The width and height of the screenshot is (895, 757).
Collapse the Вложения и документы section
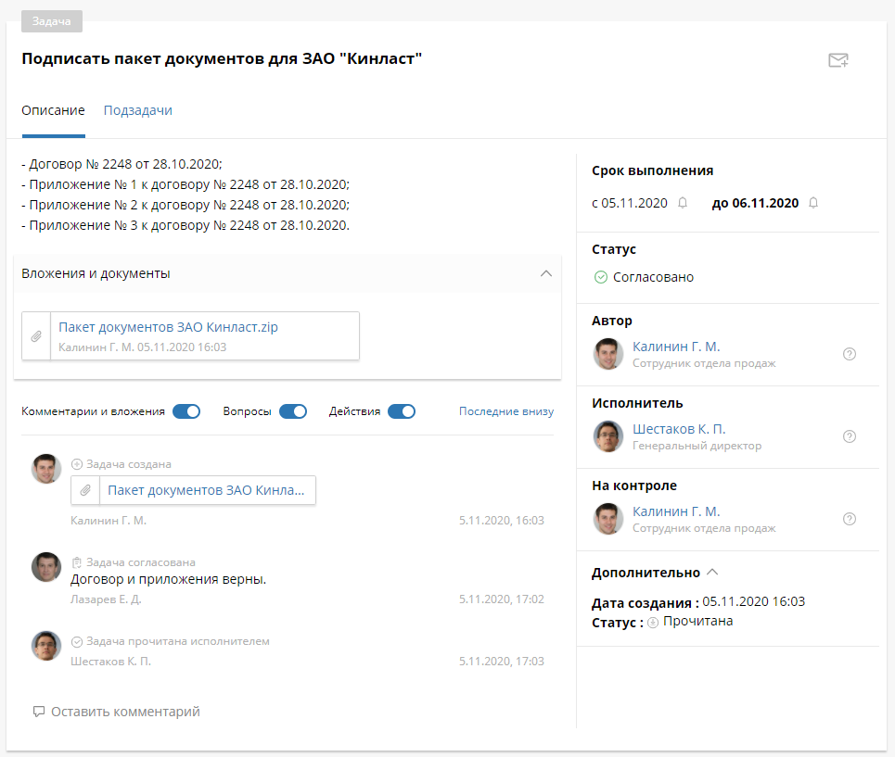click(545, 273)
